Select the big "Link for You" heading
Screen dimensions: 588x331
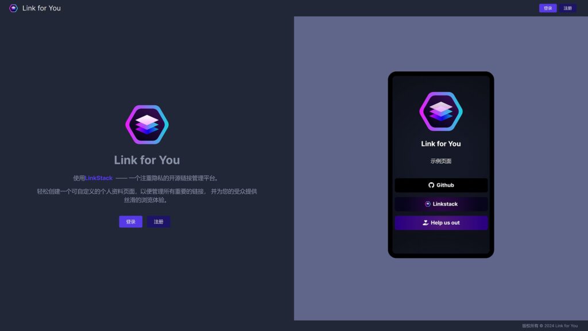[x=147, y=160]
